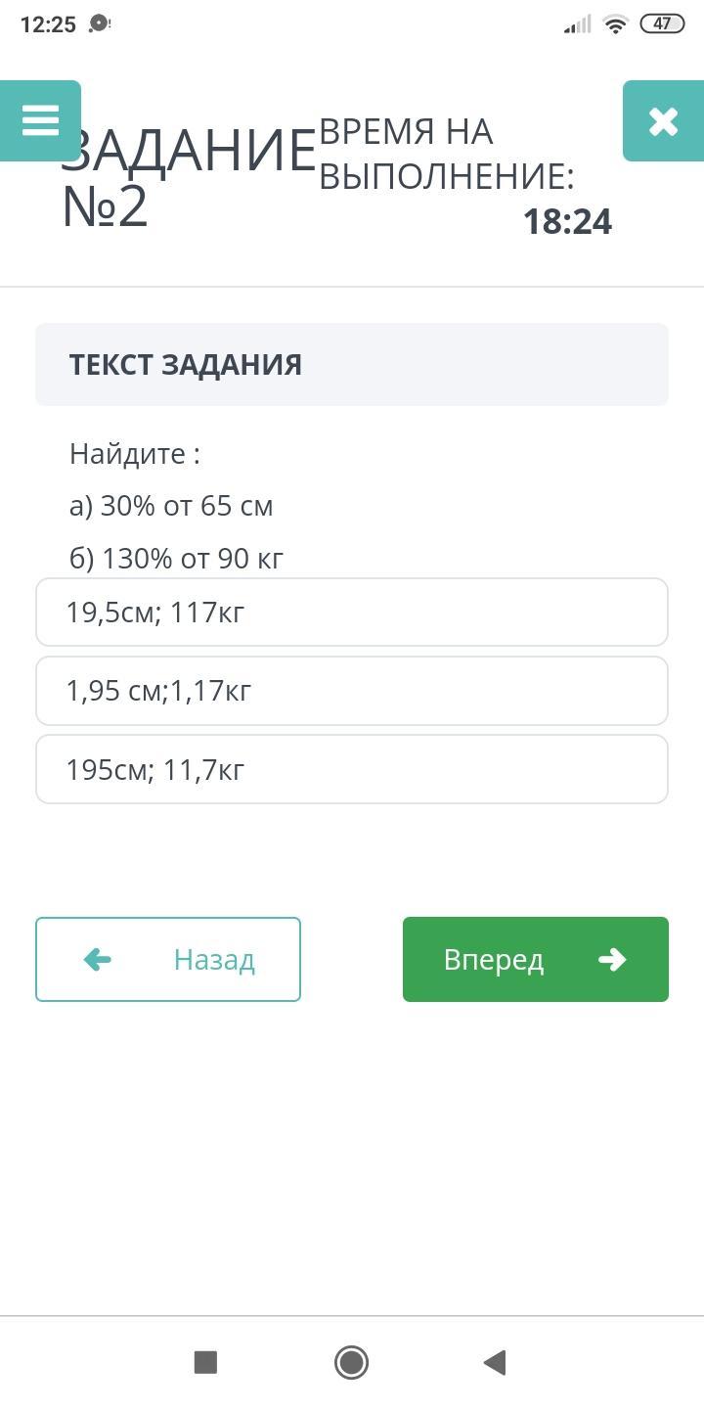Go back with the Назад button
Image resolution: width=704 pixels, height=1409 pixels.
tap(168, 959)
